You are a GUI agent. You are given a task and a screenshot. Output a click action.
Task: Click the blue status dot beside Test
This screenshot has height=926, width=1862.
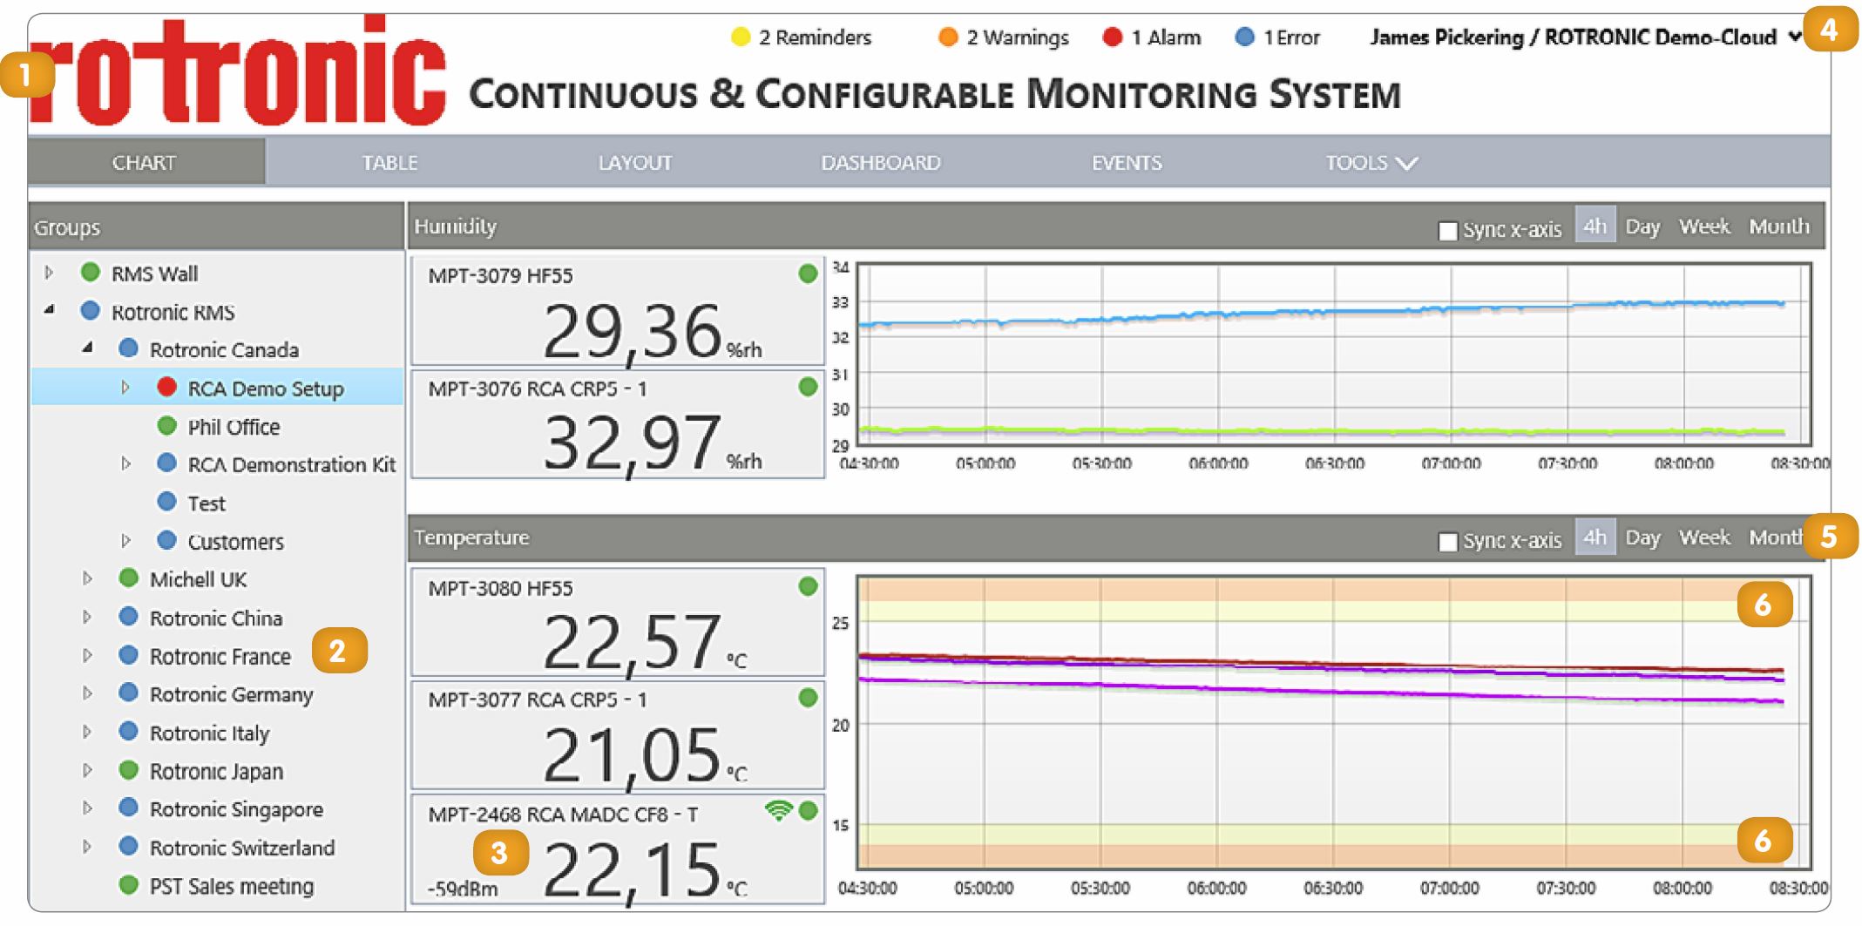[166, 501]
